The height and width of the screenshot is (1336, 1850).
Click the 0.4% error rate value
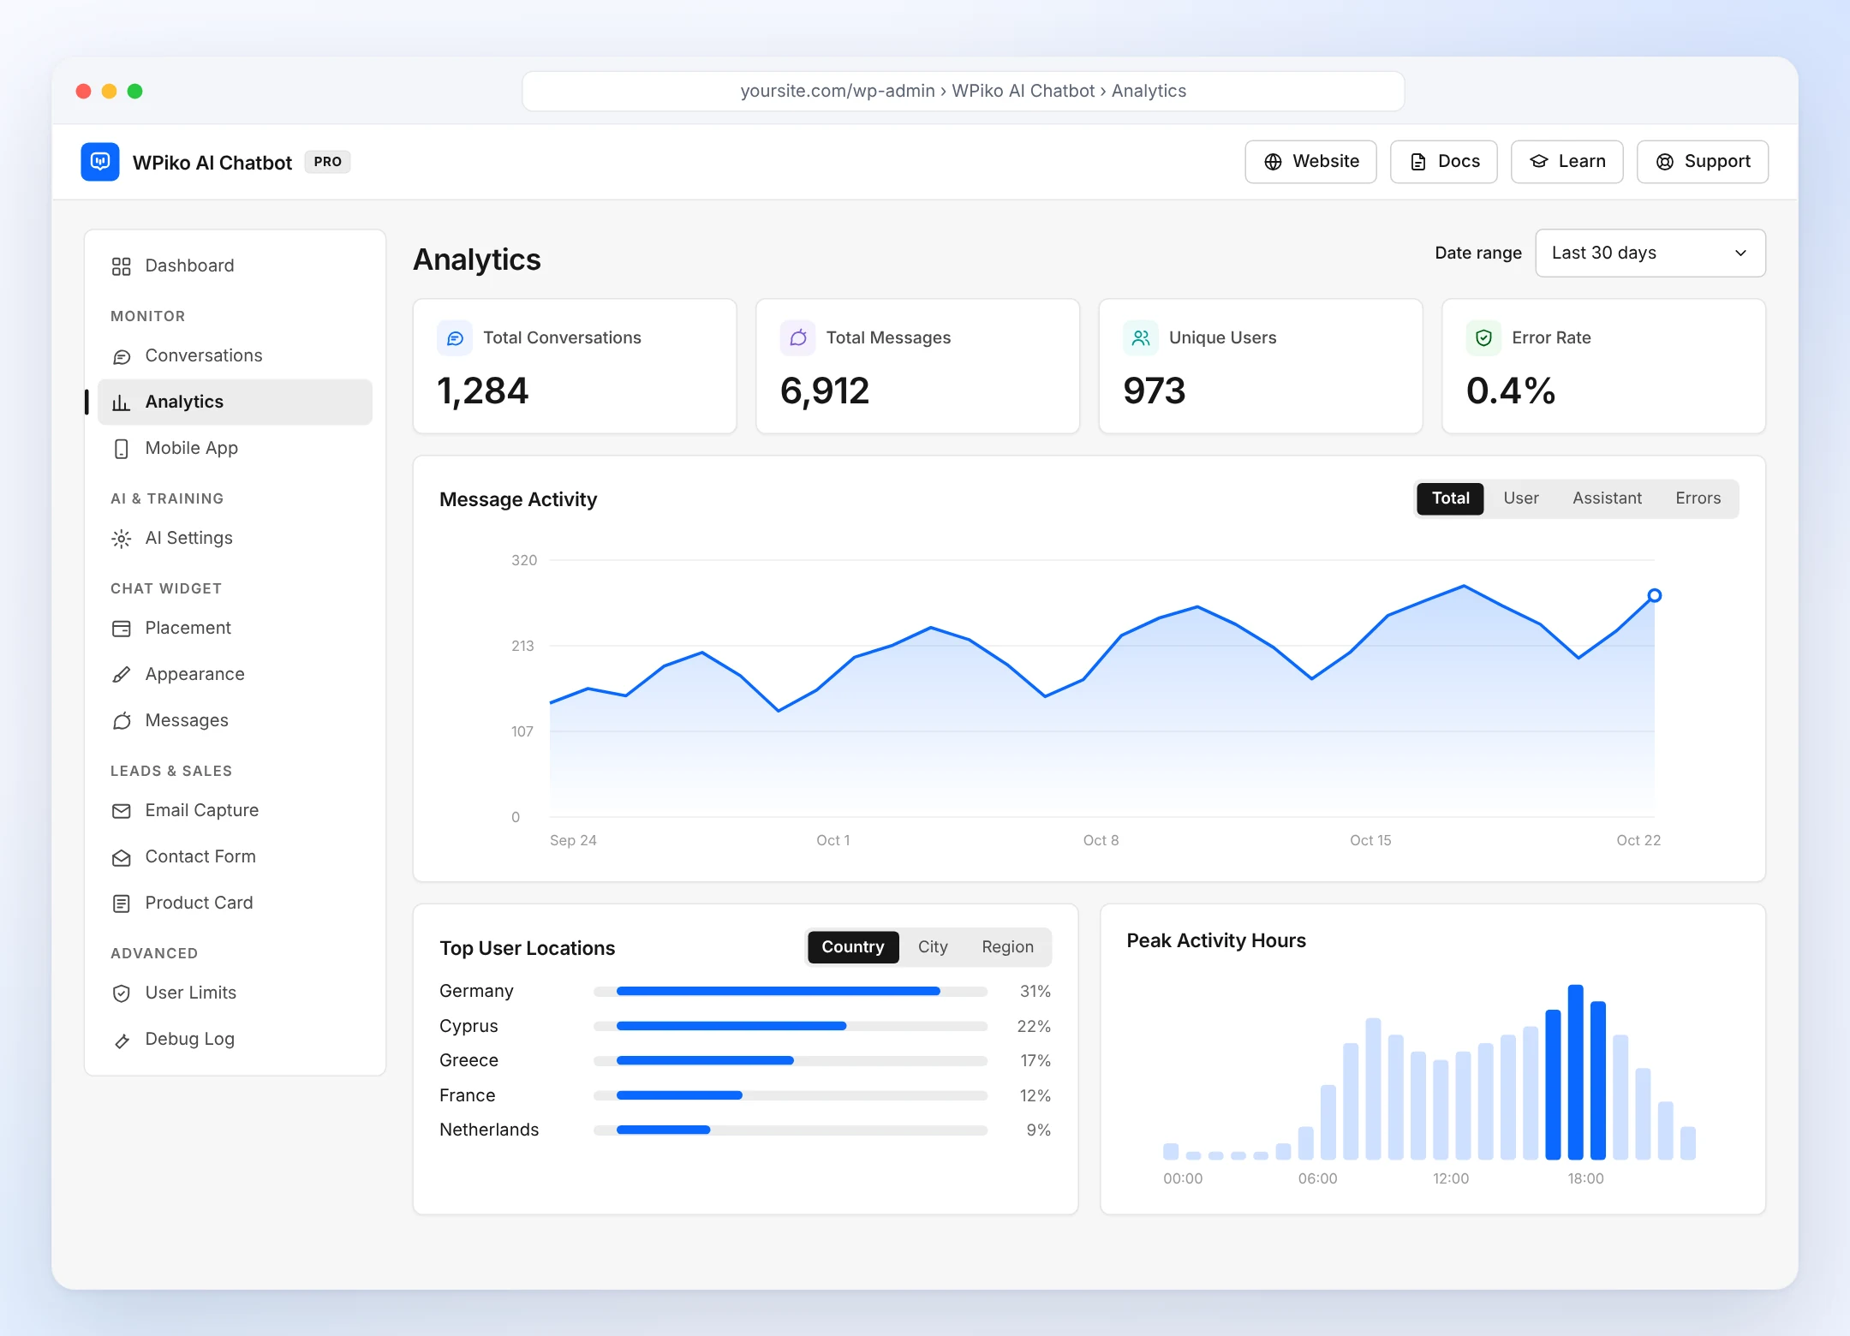[x=1511, y=391]
